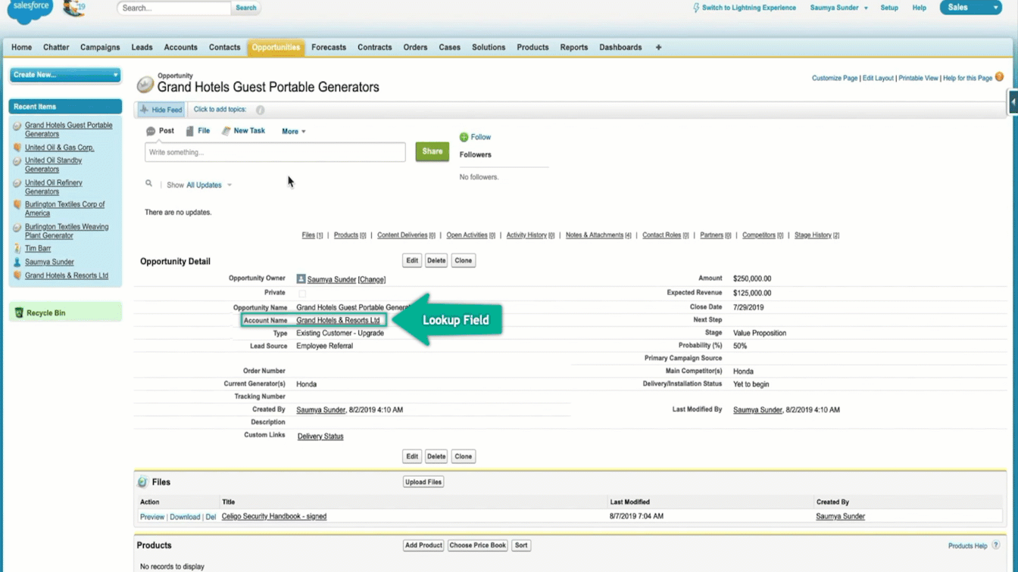Click the Upload Files button

[x=423, y=482]
